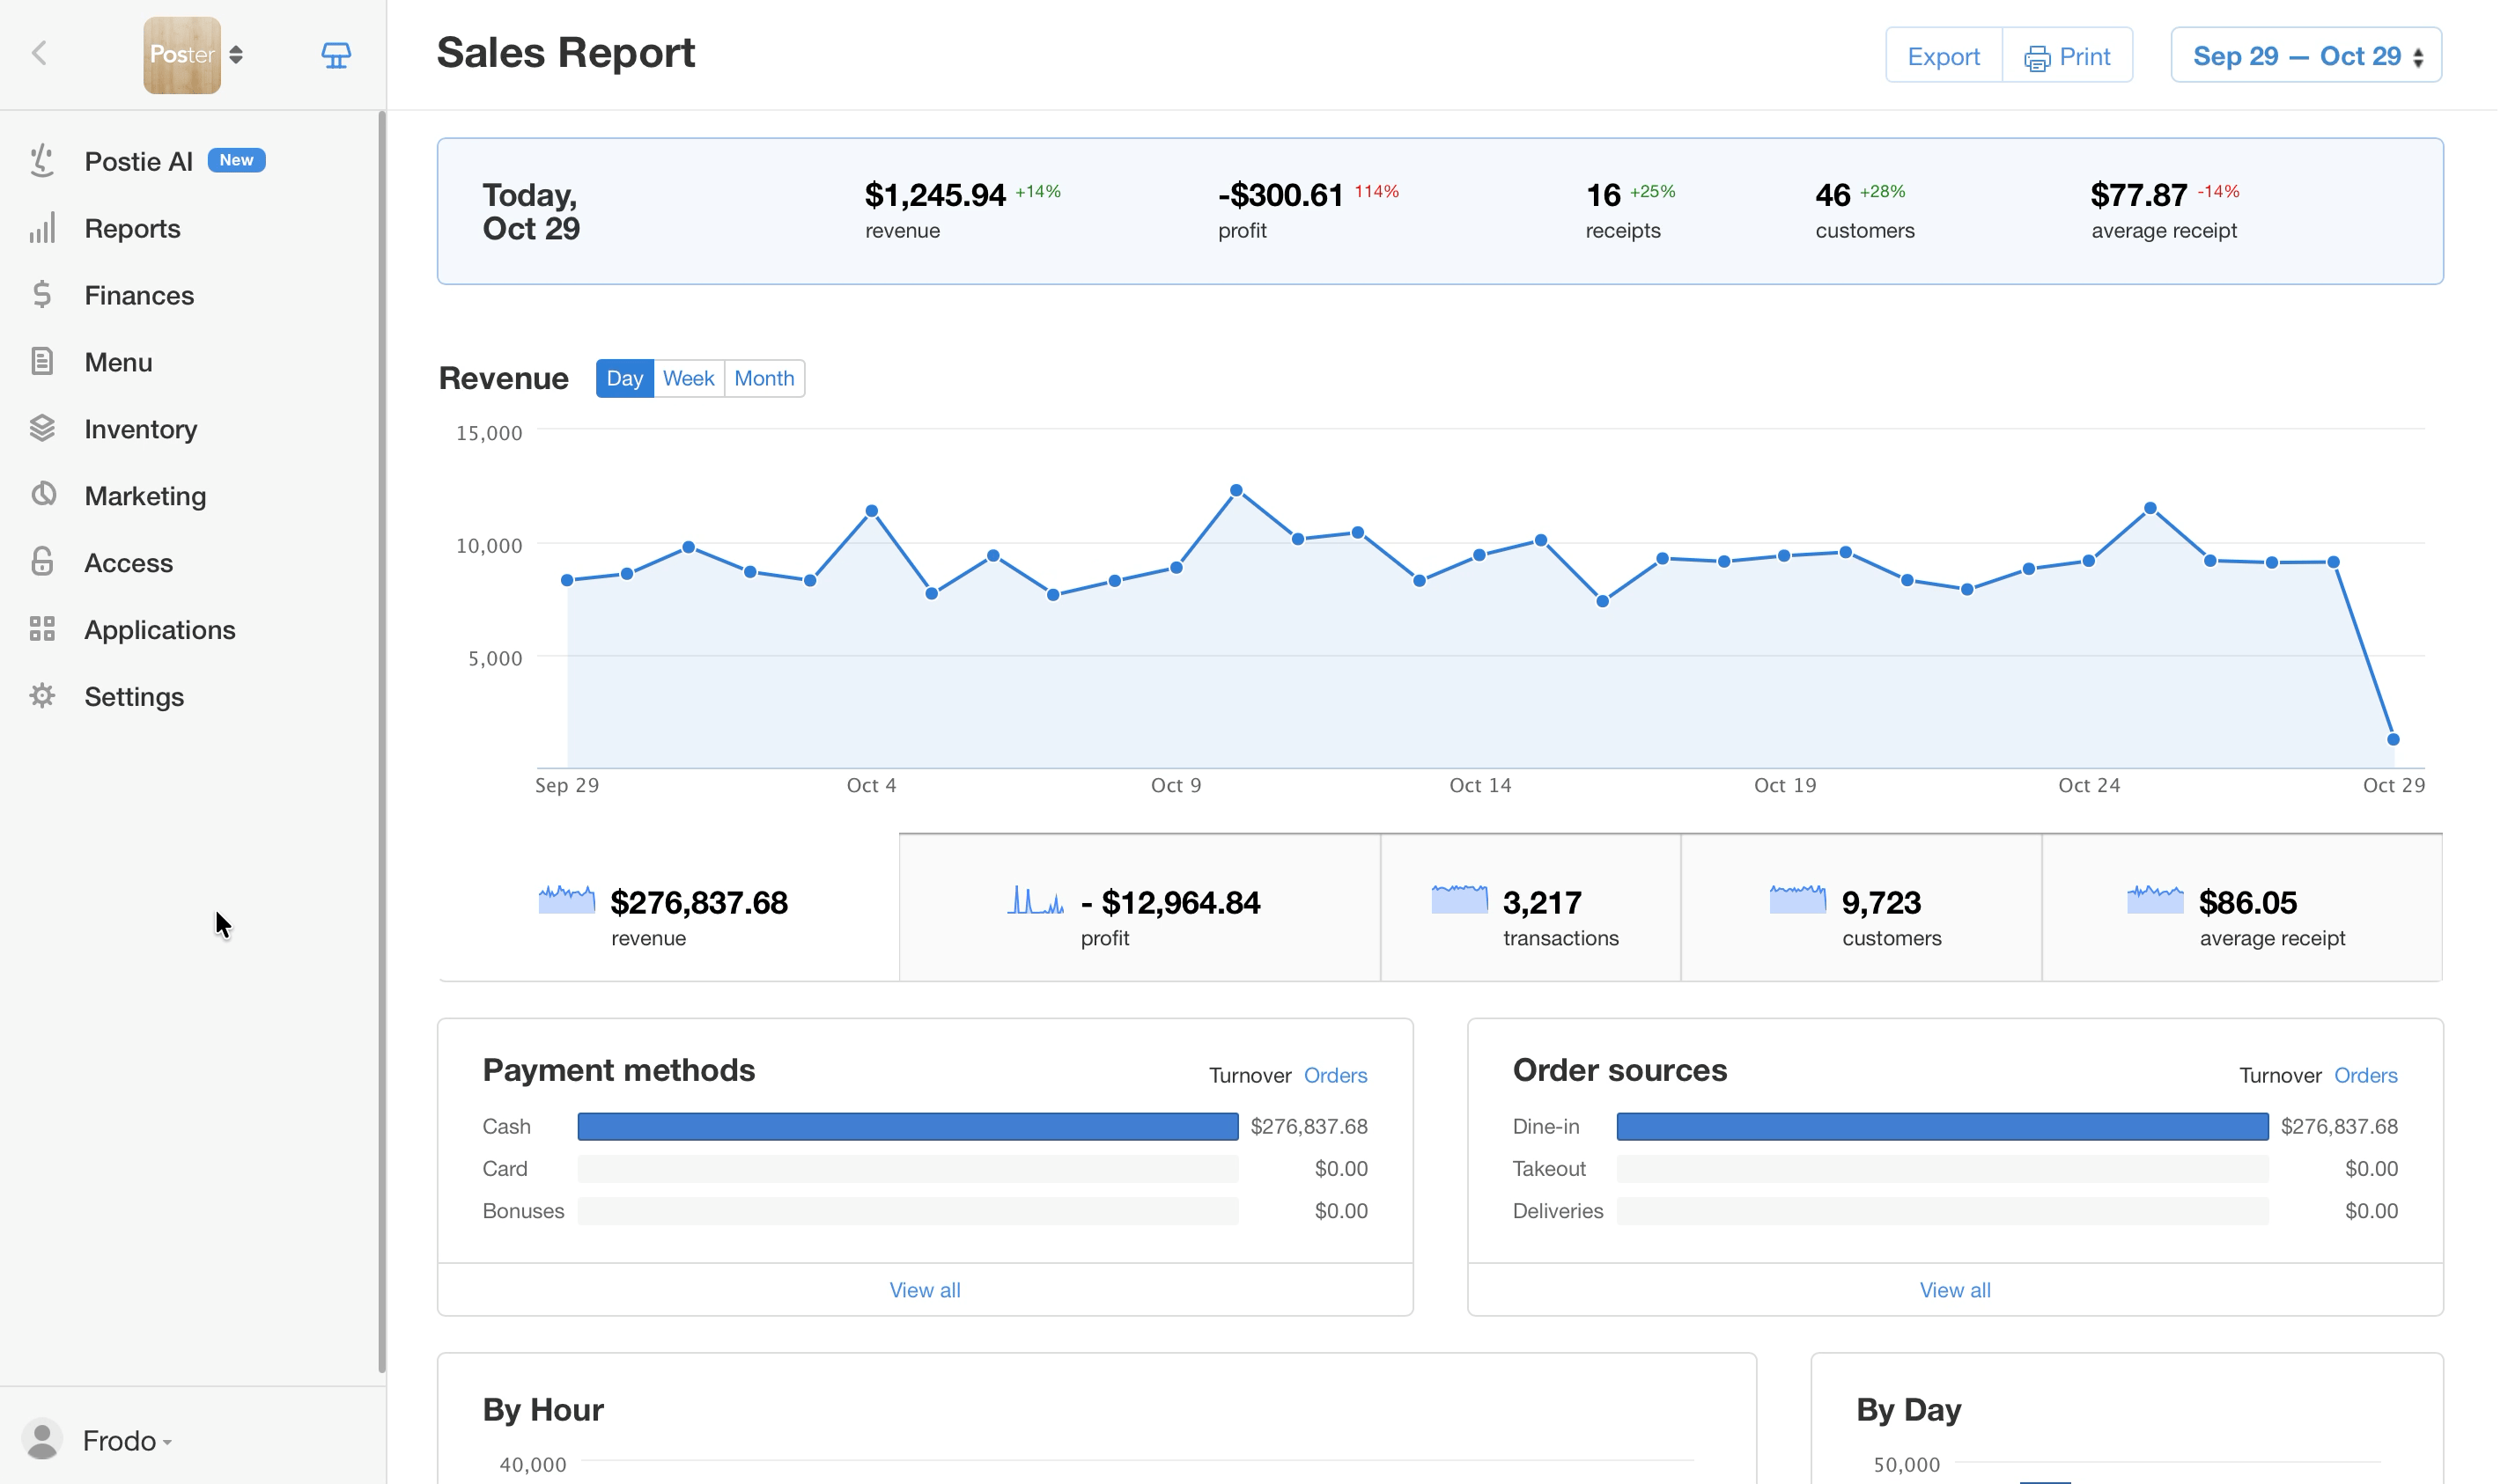Click the Frodo user avatar icon
Image resolution: width=2508 pixels, height=1484 pixels.
tap(42, 1440)
